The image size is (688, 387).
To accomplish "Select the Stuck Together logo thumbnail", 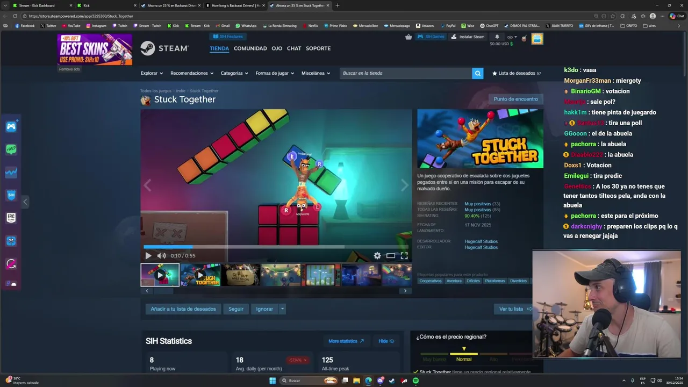I will 200,275.
